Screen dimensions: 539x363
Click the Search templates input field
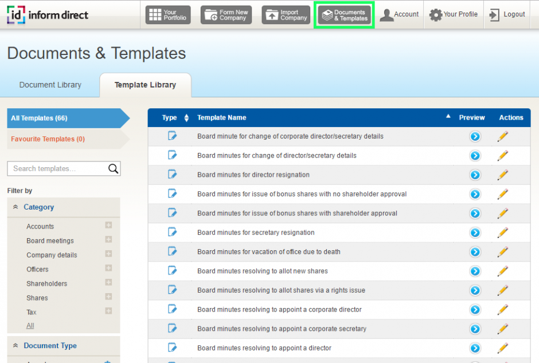(x=57, y=168)
